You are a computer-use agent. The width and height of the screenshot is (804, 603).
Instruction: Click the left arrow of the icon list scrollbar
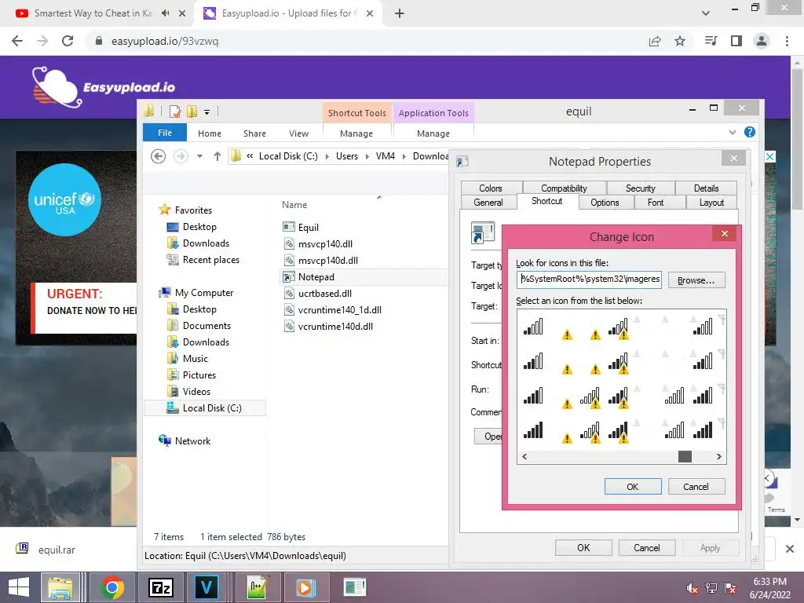(524, 456)
